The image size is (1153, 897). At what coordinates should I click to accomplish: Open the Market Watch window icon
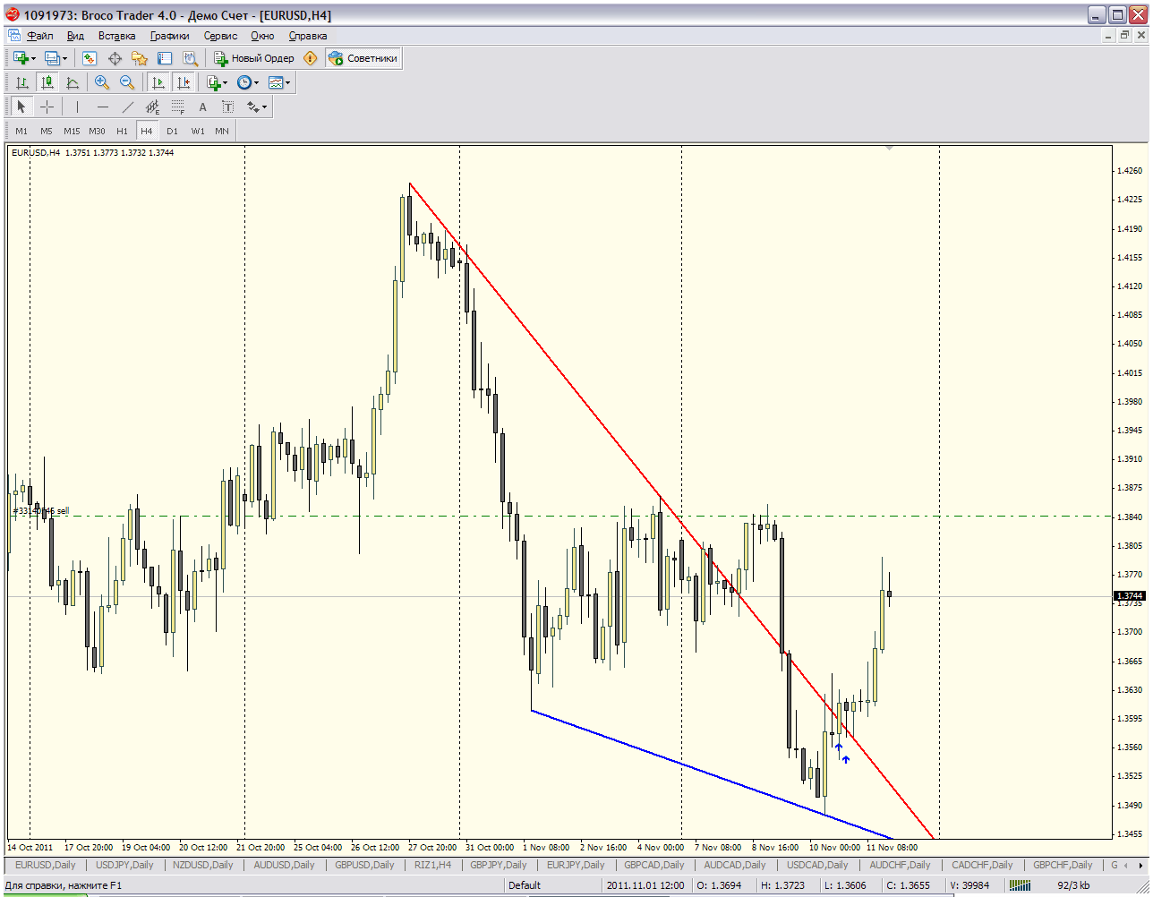tap(90, 58)
